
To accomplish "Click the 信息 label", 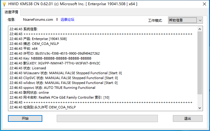I will tap(12, 20).
